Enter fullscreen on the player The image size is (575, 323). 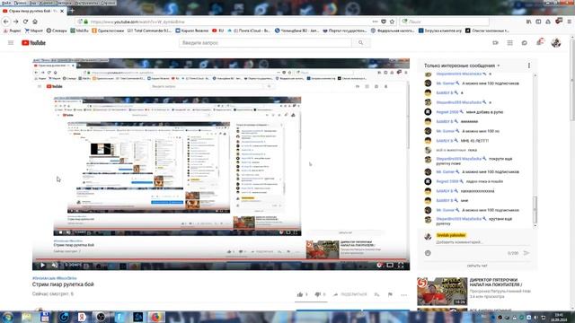tap(402, 266)
